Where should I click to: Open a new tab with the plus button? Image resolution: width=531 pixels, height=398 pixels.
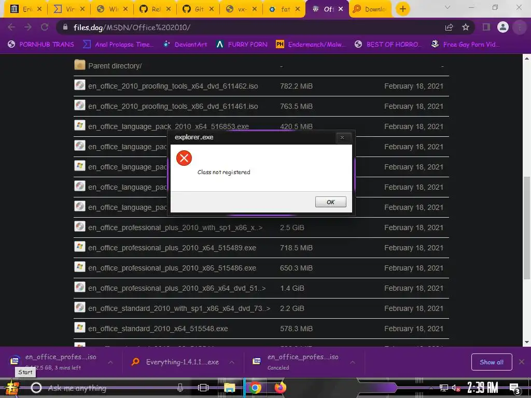coord(402,9)
